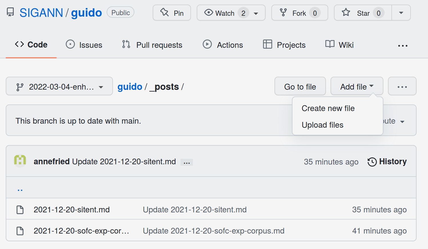Switch to the Pull requests tab

tap(152, 45)
